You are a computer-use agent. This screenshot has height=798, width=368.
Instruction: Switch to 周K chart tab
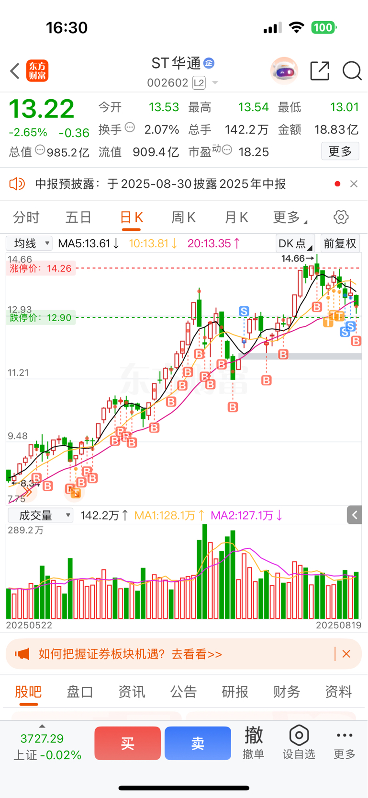pos(183,218)
